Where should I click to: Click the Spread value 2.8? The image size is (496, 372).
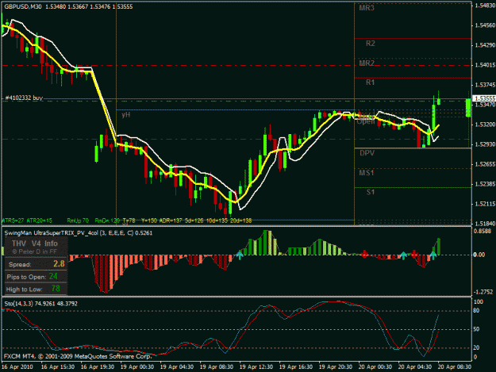[59, 264]
